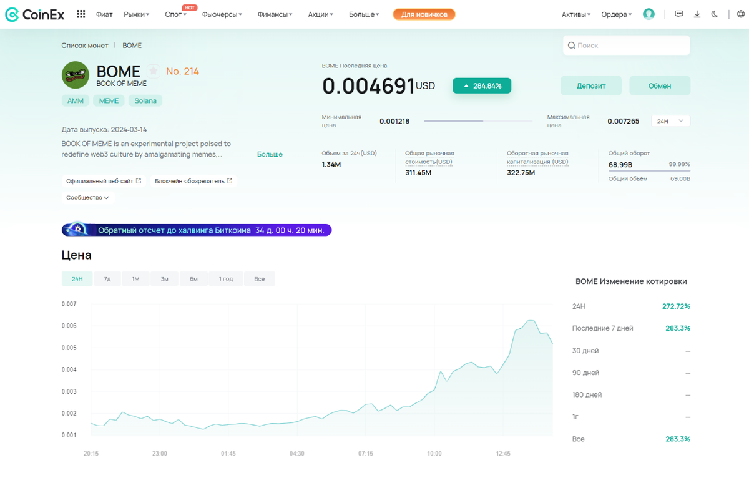749x478 pixels.
Task: Open the language globe icon
Action: pos(742,14)
